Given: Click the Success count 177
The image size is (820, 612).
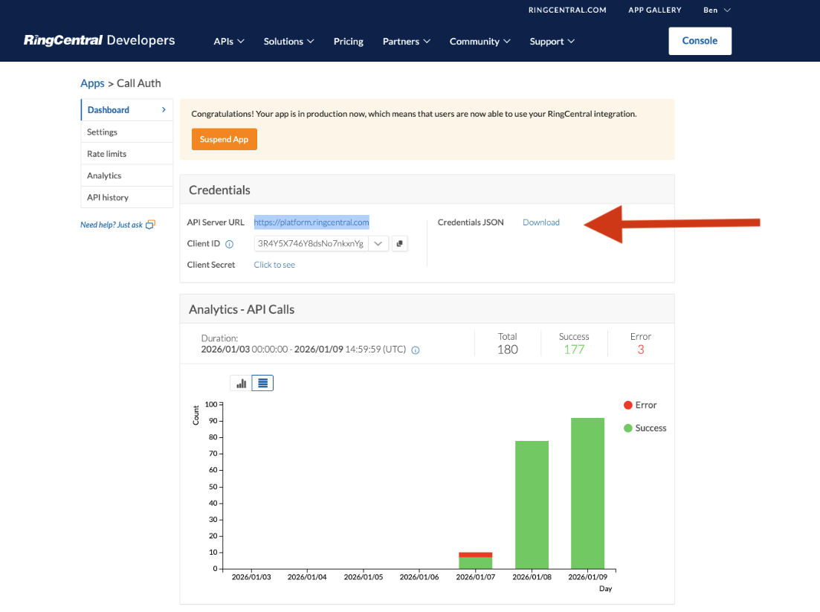Looking at the screenshot, I should (x=574, y=350).
